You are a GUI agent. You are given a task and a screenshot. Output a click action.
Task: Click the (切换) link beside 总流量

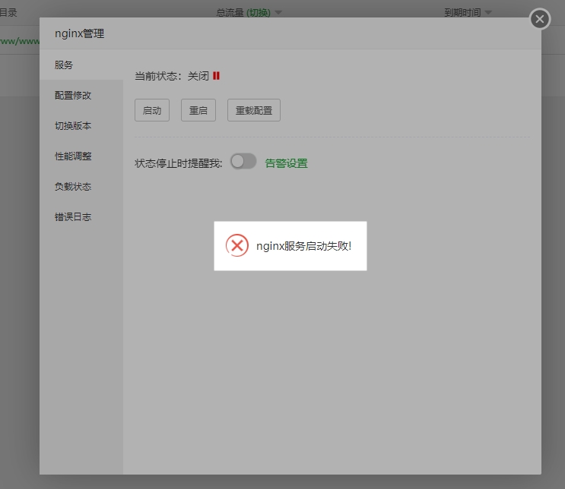(x=259, y=13)
